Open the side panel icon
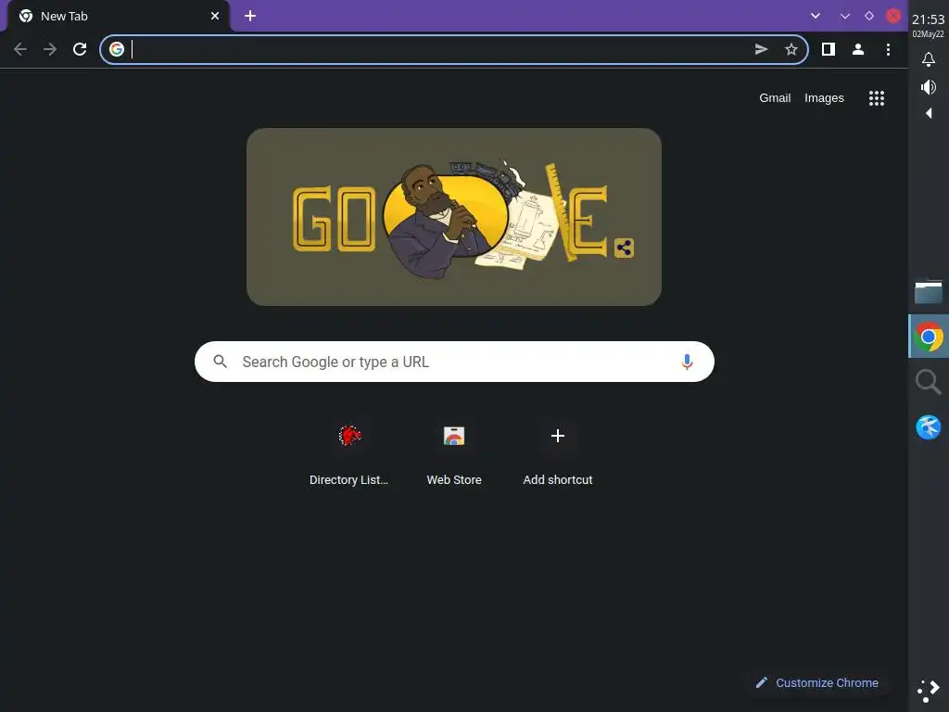The width and height of the screenshot is (949, 712). [x=829, y=49]
